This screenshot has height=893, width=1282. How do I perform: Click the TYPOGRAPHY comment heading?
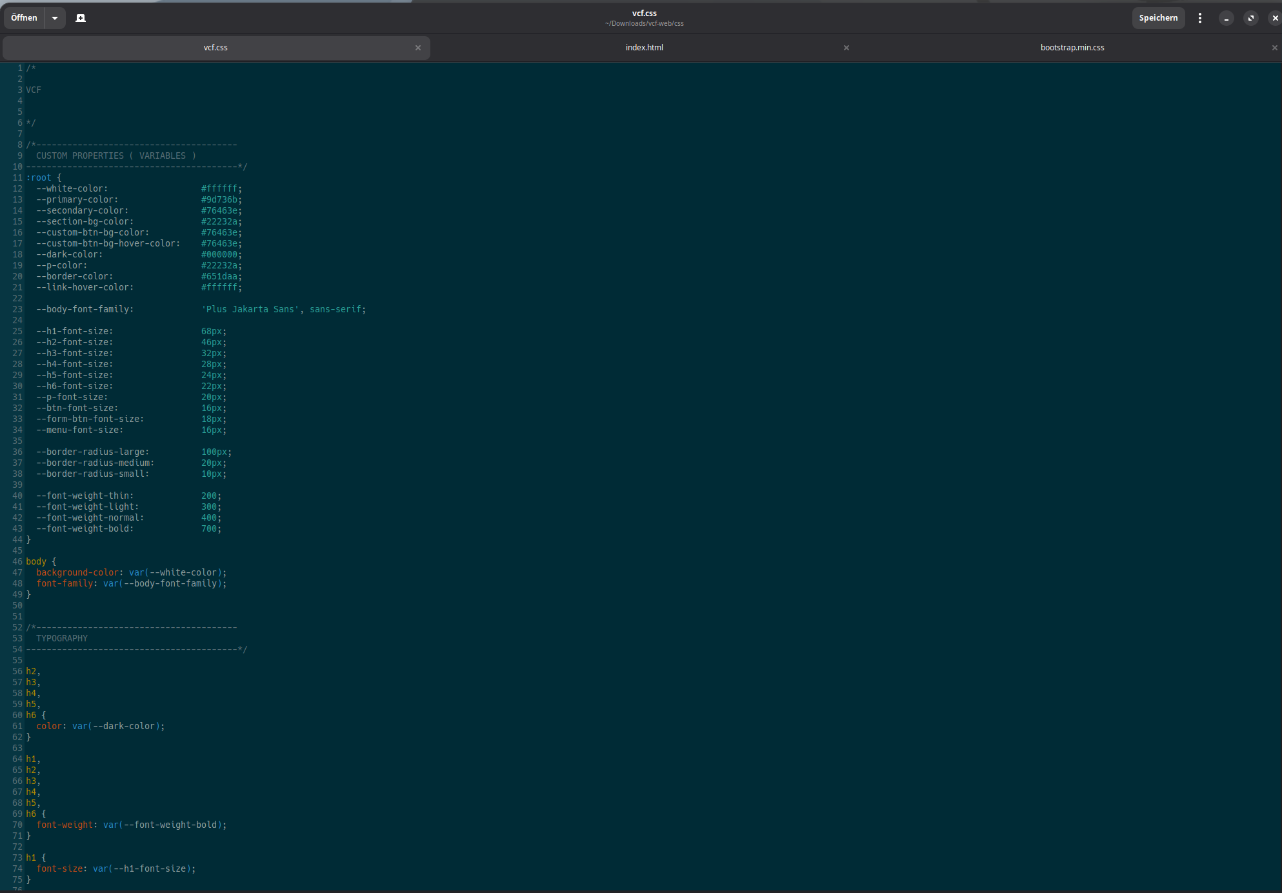tap(62, 639)
